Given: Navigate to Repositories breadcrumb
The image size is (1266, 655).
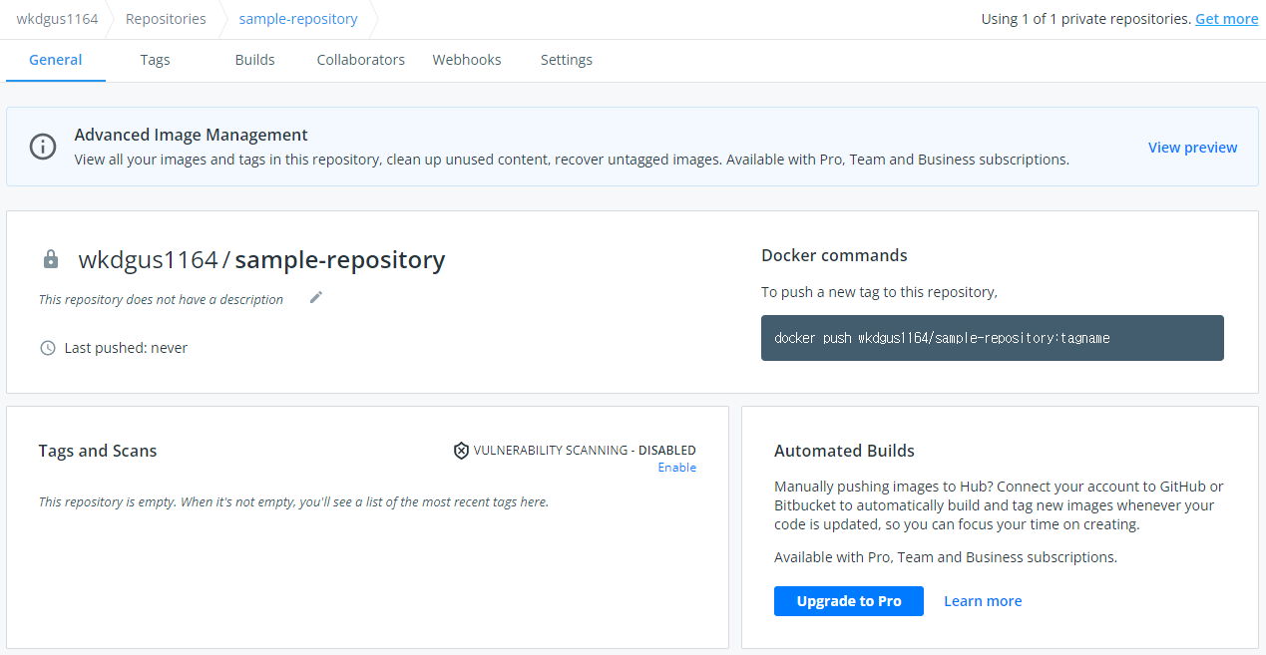Looking at the screenshot, I should tap(166, 19).
